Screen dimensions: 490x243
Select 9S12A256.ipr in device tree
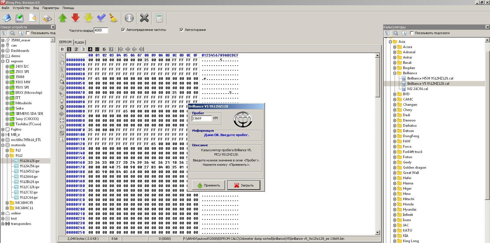pos(29,166)
